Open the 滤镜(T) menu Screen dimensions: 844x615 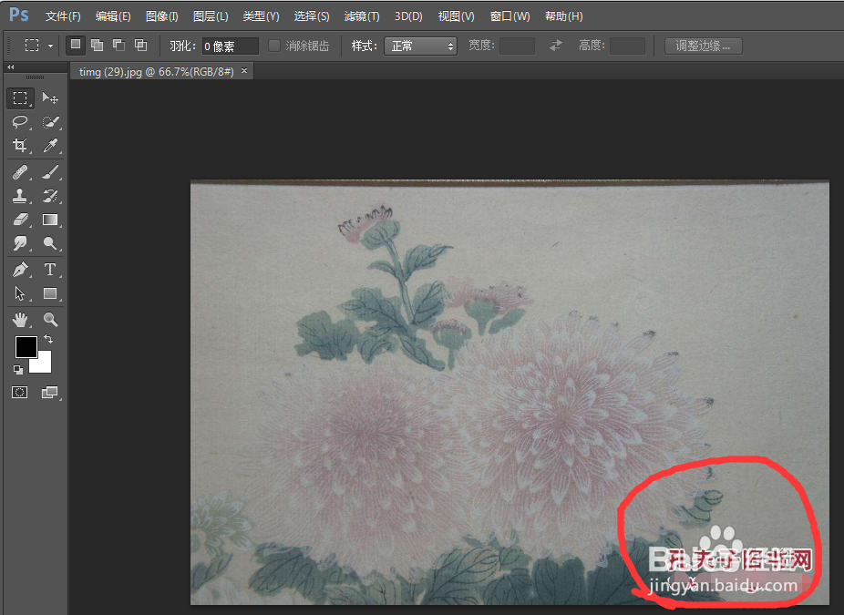click(362, 16)
